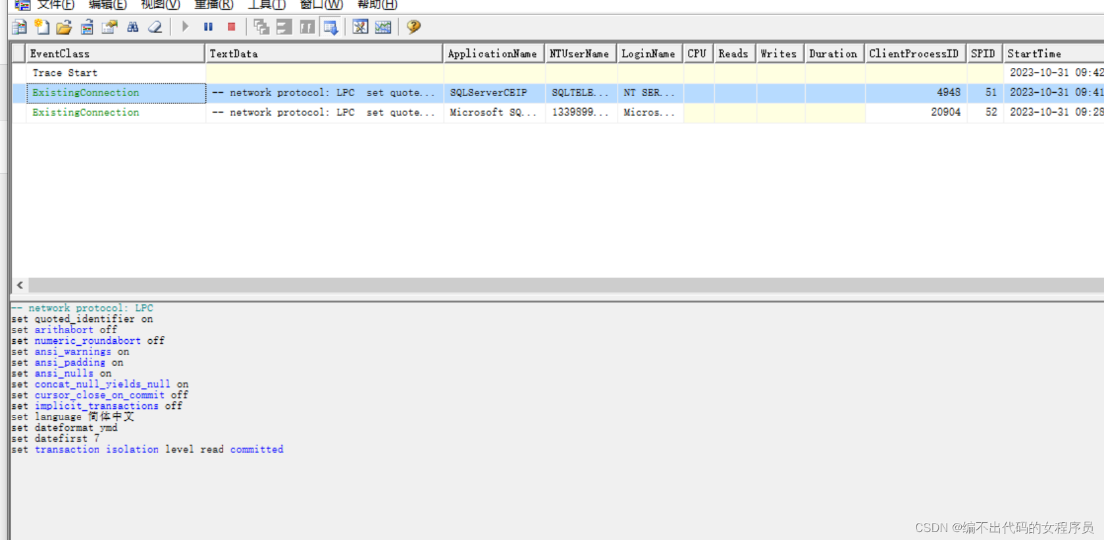Click the SPID column header

coord(985,53)
